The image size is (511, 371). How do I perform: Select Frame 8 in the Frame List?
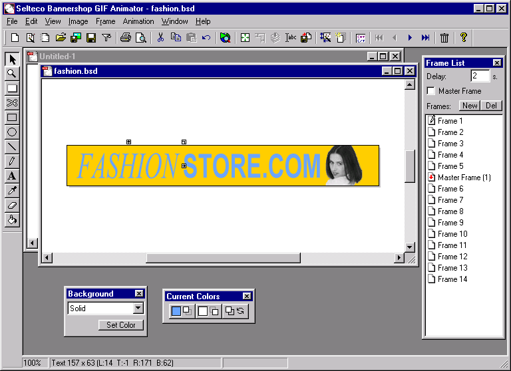450,211
